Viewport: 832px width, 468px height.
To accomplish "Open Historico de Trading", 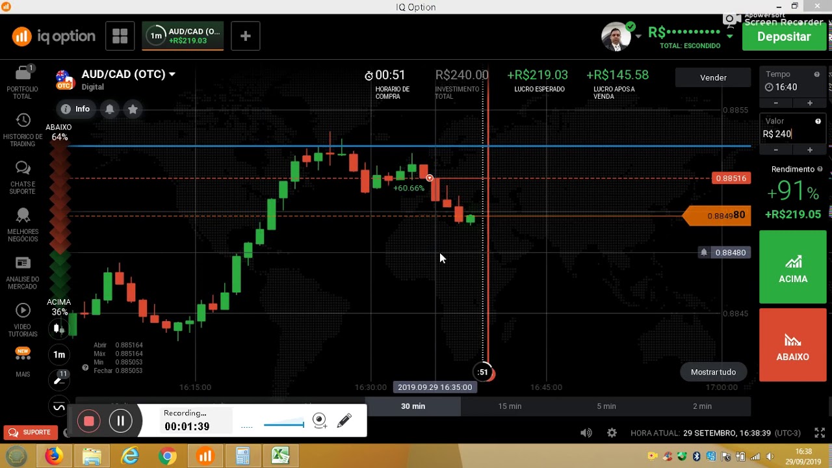I will tap(23, 129).
